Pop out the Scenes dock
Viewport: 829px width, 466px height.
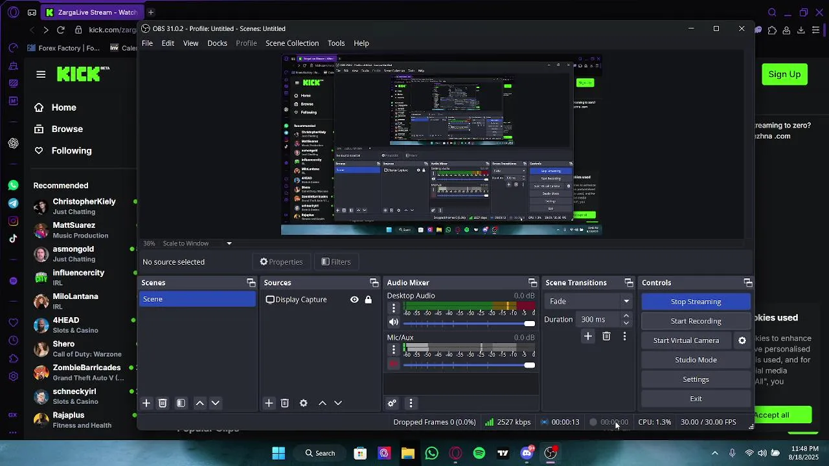pos(251,283)
